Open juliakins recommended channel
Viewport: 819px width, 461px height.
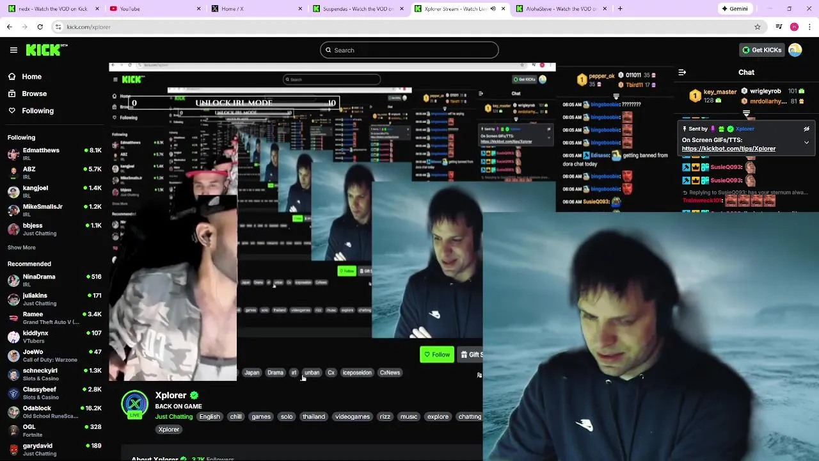coord(54,299)
